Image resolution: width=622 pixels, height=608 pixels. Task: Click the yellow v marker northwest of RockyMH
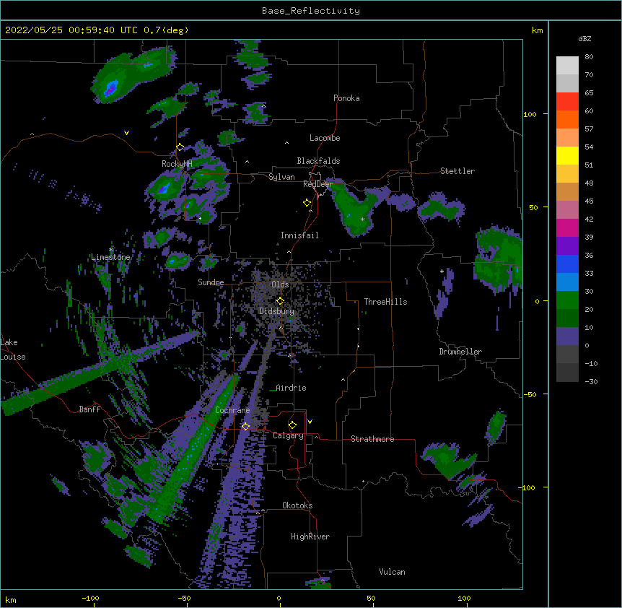(126, 133)
